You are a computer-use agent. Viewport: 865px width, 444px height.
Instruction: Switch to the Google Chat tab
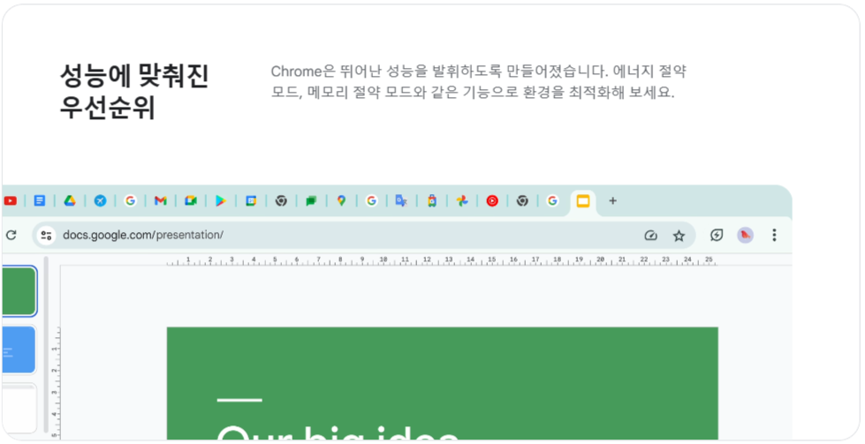tap(311, 201)
